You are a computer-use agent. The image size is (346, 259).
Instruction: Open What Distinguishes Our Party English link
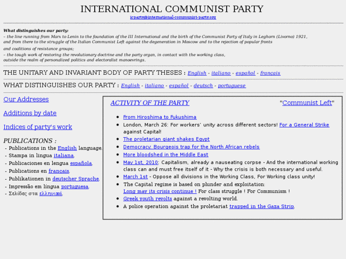point(130,86)
